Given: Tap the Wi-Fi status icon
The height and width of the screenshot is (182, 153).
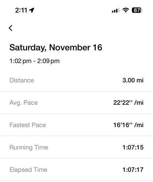Looking at the screenshot, I should tap(126, 10).
